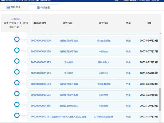The height and width of the screenshot is (123, 164).
Task: Click timeline circle for 2003年02月08日 row
Action: (17, 94)
